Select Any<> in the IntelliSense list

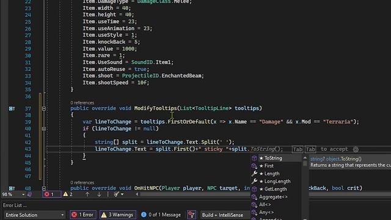[276, 212]
